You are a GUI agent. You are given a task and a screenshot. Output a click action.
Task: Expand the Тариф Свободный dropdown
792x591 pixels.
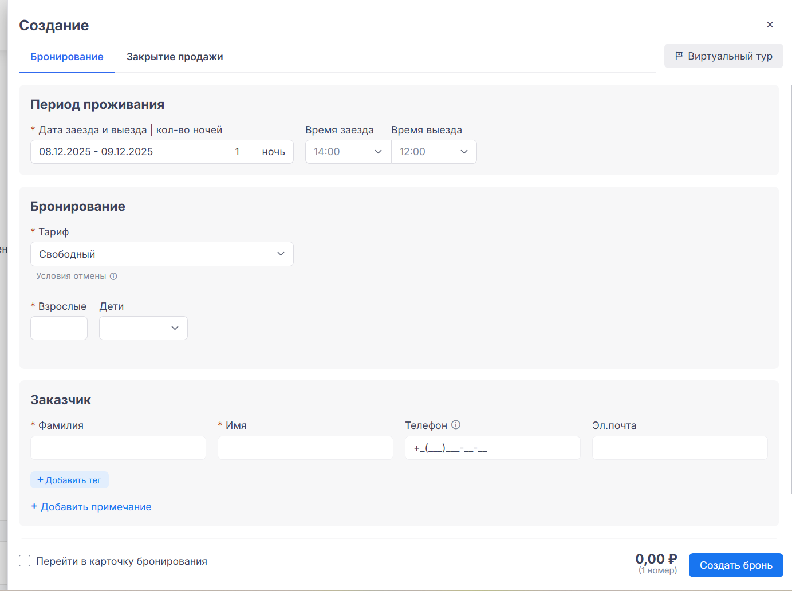point(161,254)
